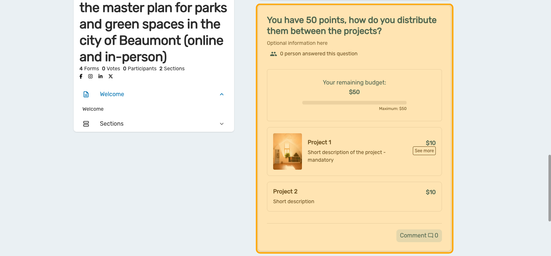
Task: Open the Welcome sub-item link
Action: 93,109
